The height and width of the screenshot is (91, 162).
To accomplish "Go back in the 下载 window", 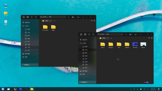I will click(x=32, y=17).
